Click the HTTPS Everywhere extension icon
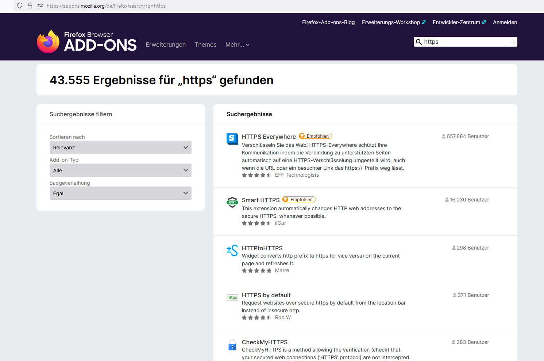The width and height of the screenshot is (544, 361). [232, 139]
